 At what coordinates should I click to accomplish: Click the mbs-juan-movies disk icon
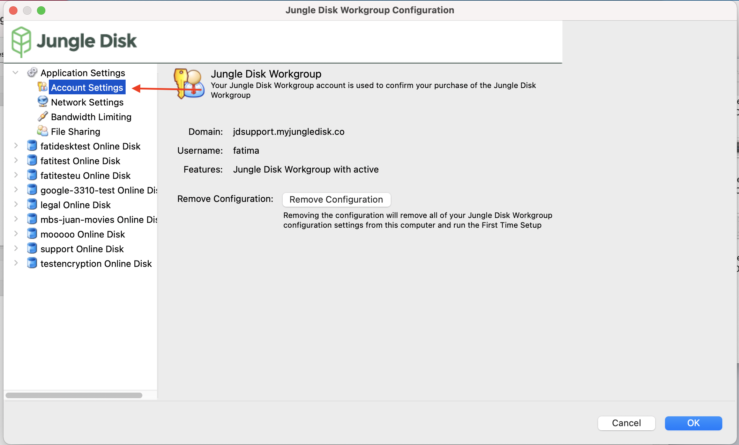tap(32, 219)
